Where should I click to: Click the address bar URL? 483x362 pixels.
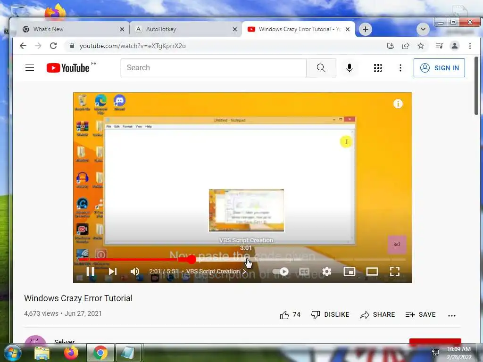point(133,46)
